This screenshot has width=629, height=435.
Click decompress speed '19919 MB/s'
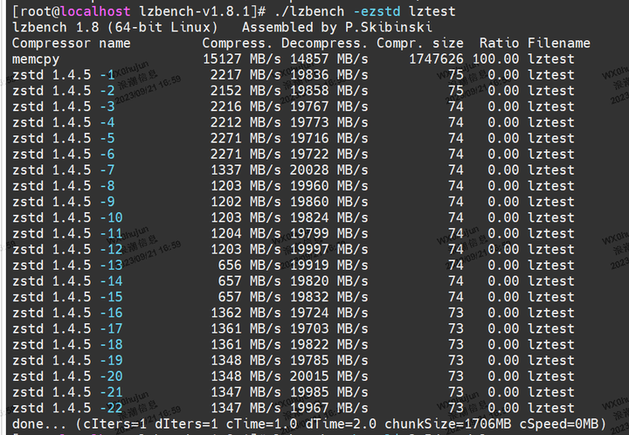pos(329,266)
